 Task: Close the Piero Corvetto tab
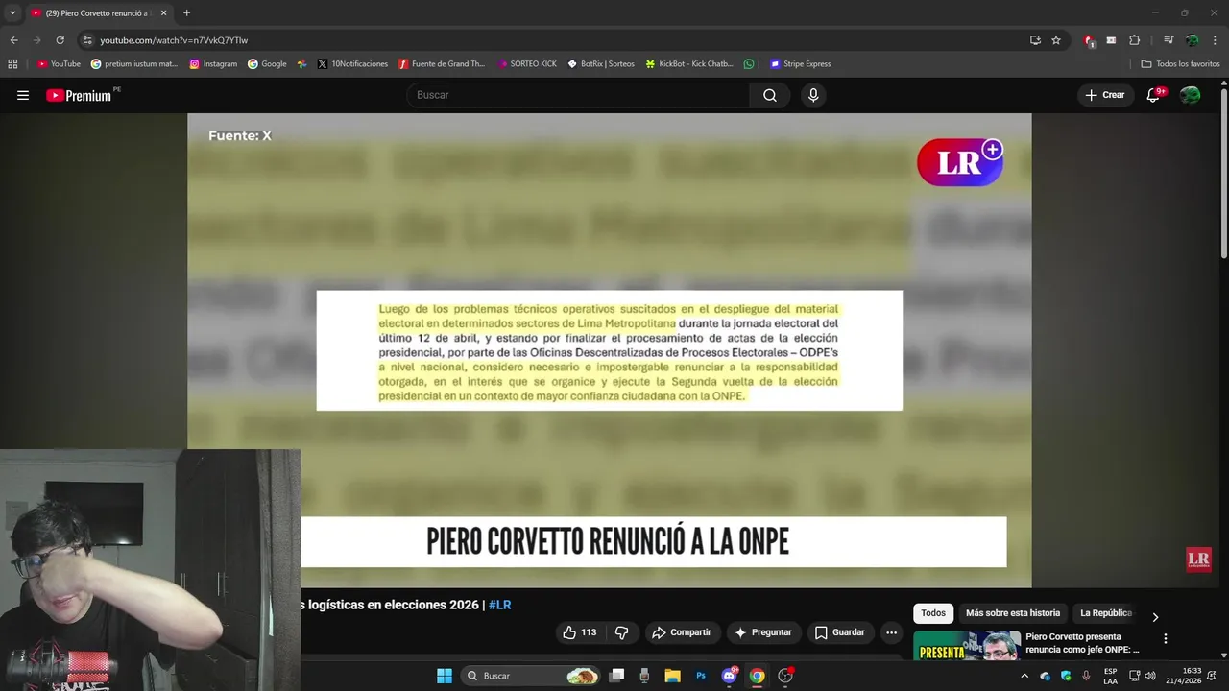(163, 12)
